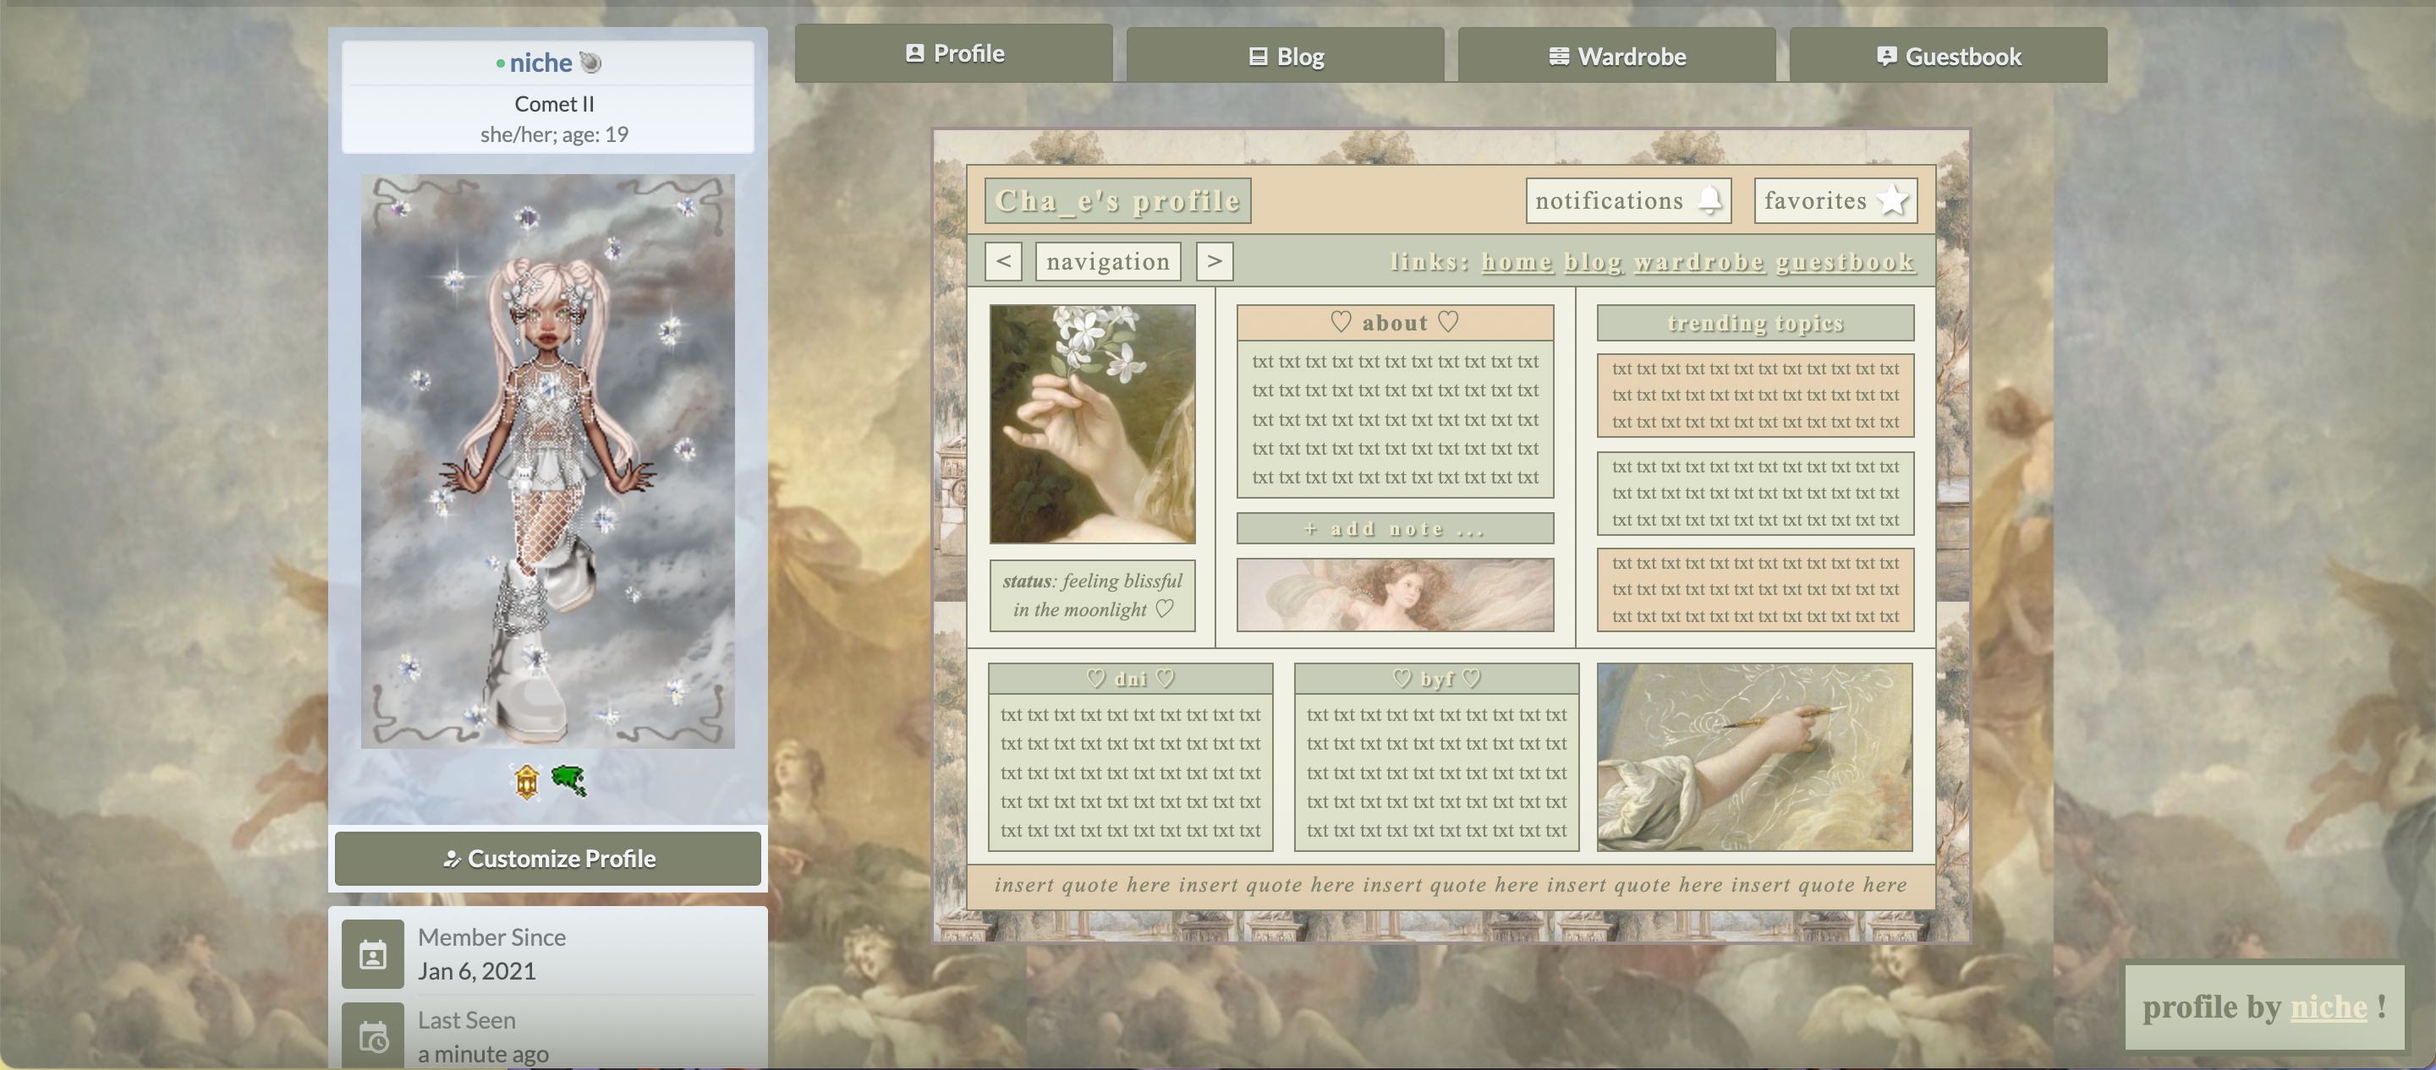The width and height of the screenshot is (2436, 1070).
Task: Switch to the Blog tab
Action: point(1285,56)
